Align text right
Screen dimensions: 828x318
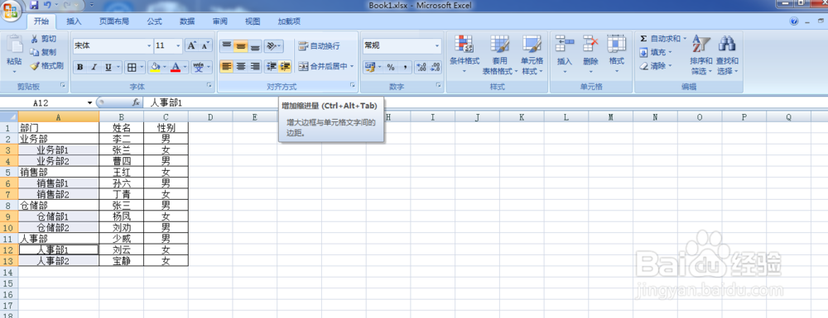255,66
